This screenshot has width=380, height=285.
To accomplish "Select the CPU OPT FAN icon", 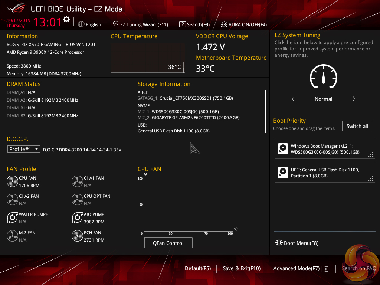I will click(77, 199).
